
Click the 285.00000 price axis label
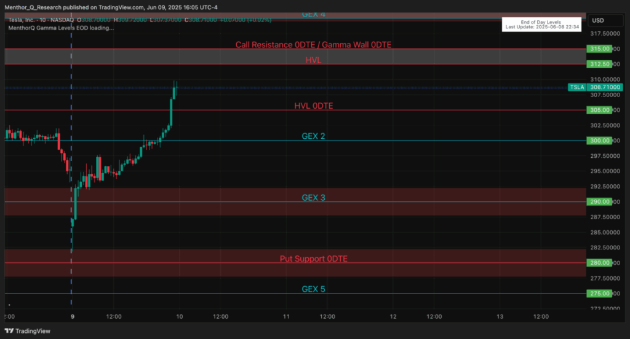605,232
